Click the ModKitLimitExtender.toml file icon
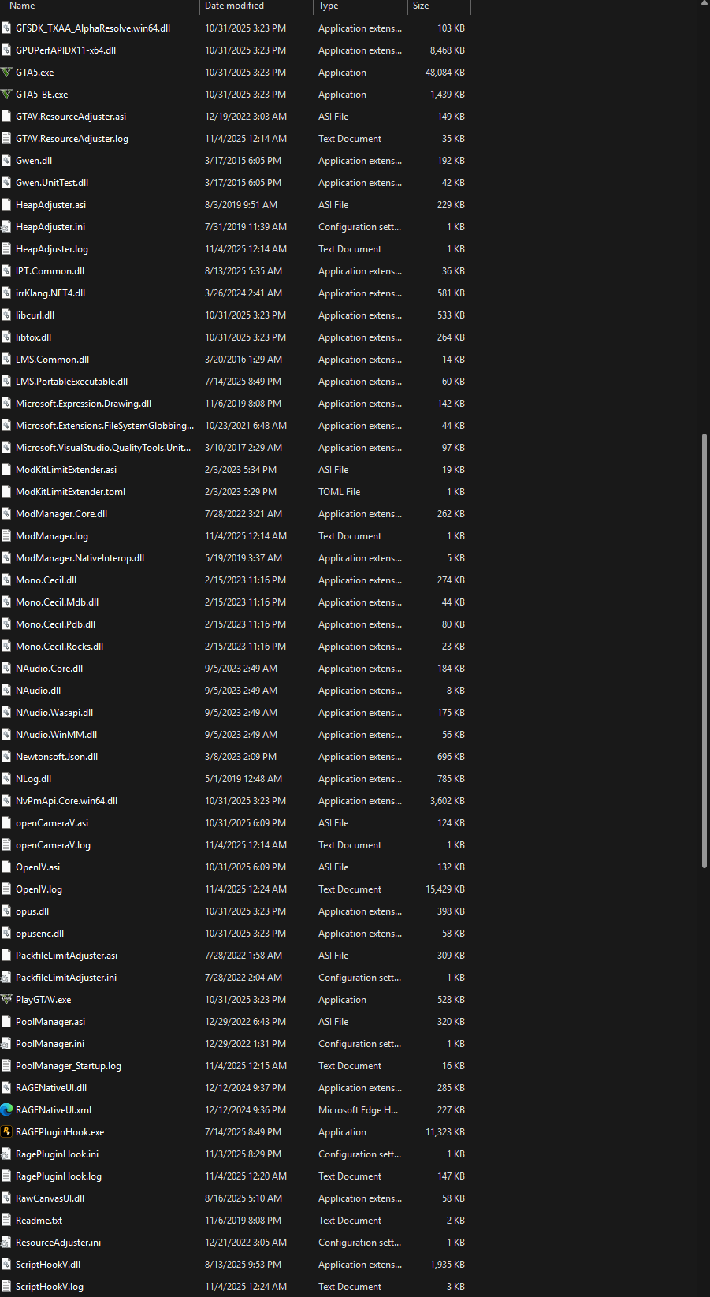710x1297 pixels. pos(6,492)
